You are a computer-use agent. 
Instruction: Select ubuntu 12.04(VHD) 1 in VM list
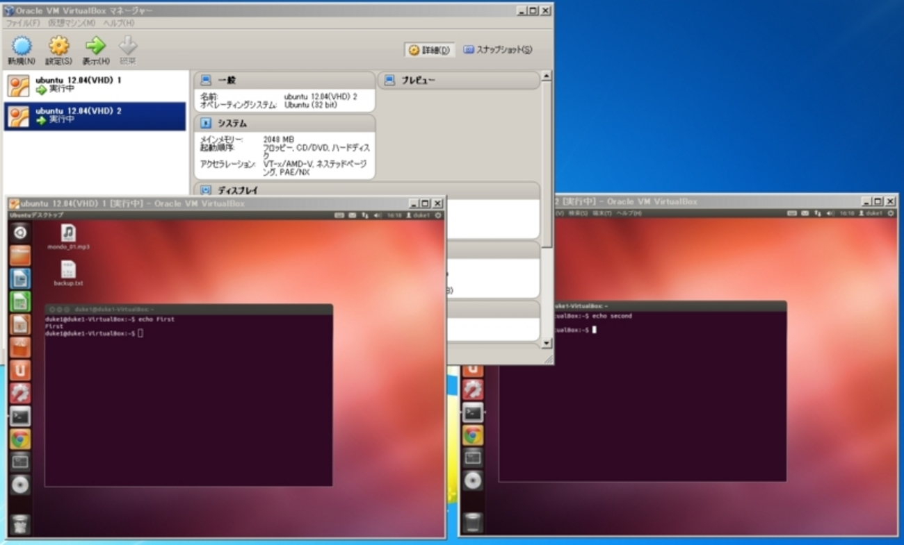[x=95, y=85]
